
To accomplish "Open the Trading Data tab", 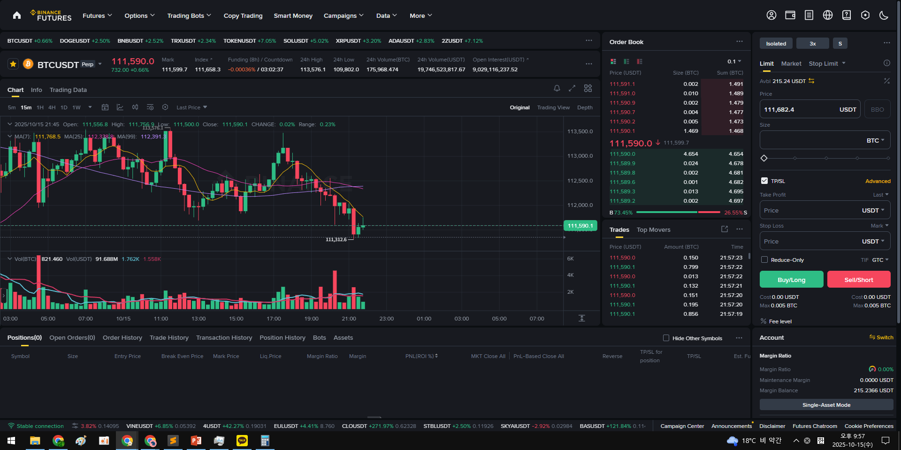I will pyautogui.click(x=68, y=90).
